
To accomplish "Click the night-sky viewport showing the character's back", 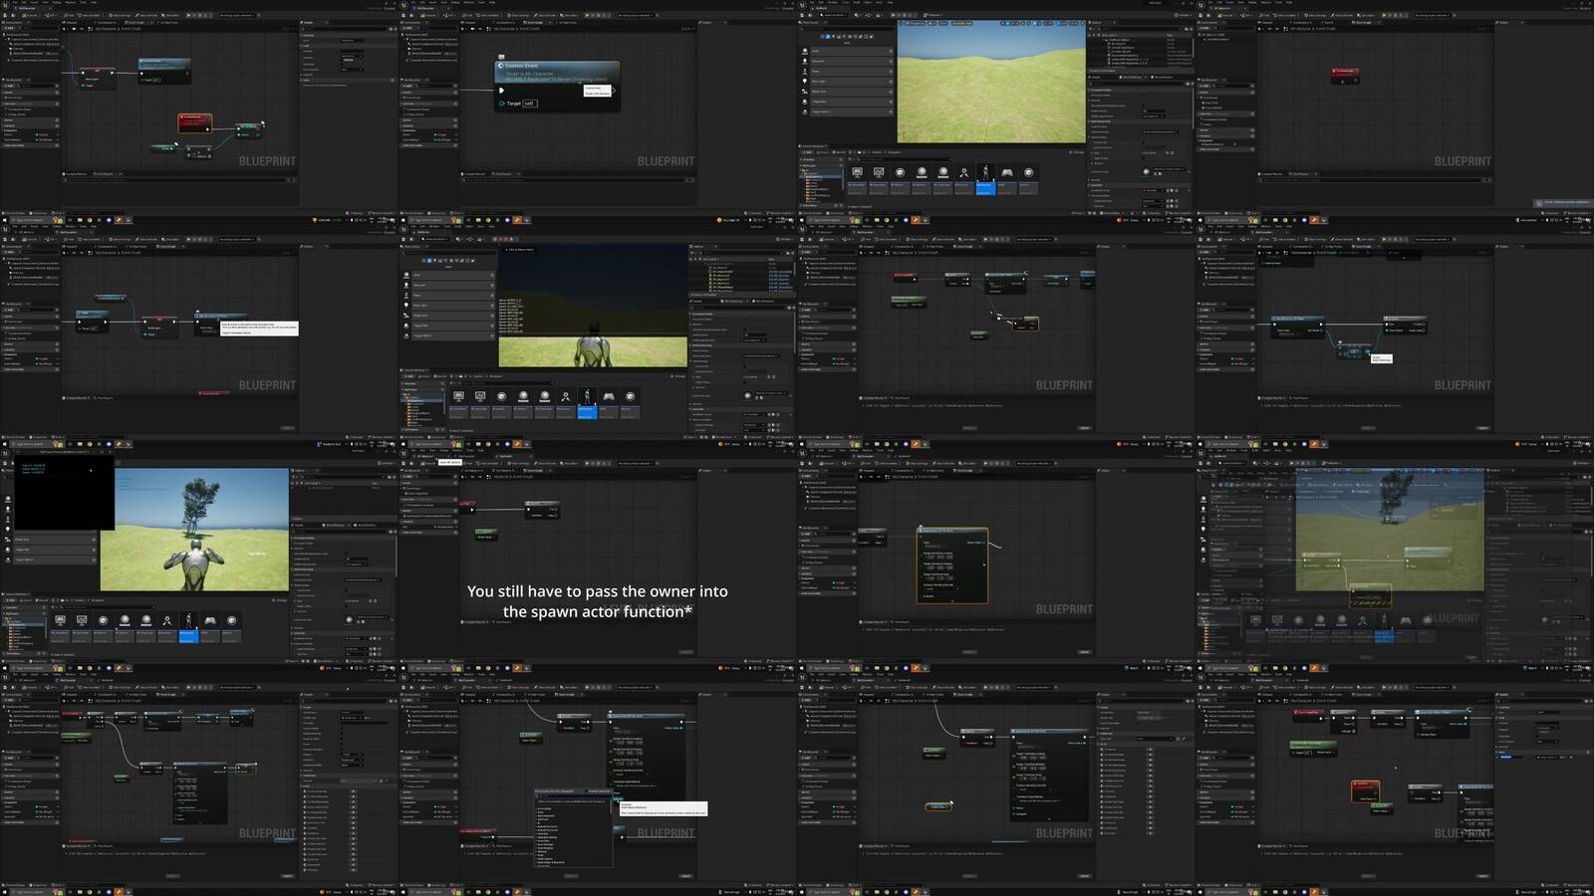I will point(593,306).
